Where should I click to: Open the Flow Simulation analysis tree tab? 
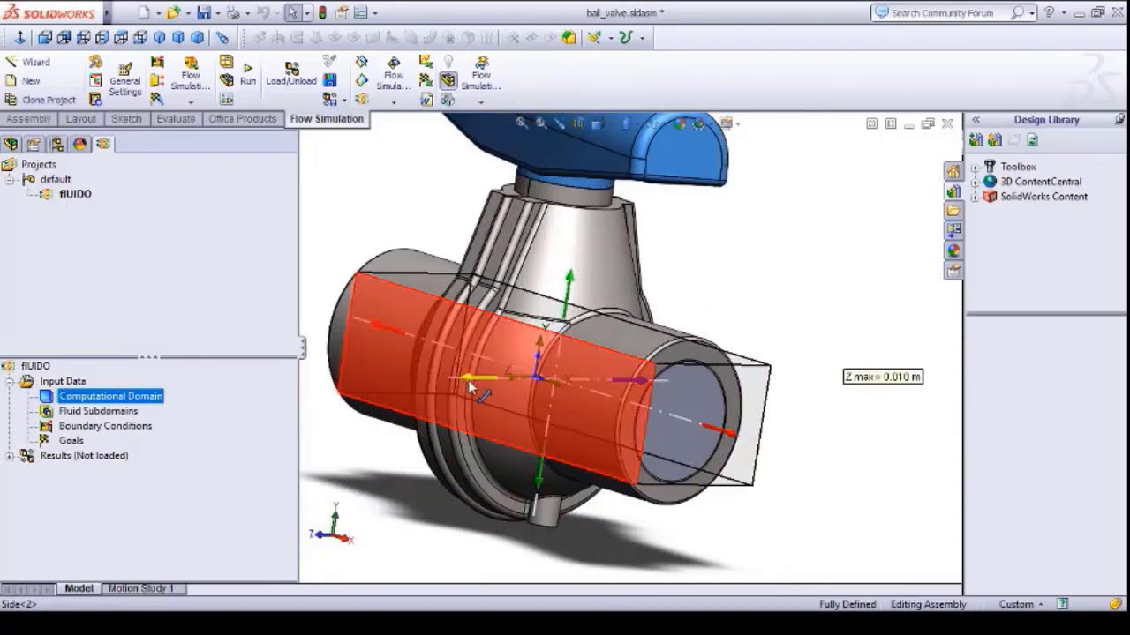click(102, 144)
